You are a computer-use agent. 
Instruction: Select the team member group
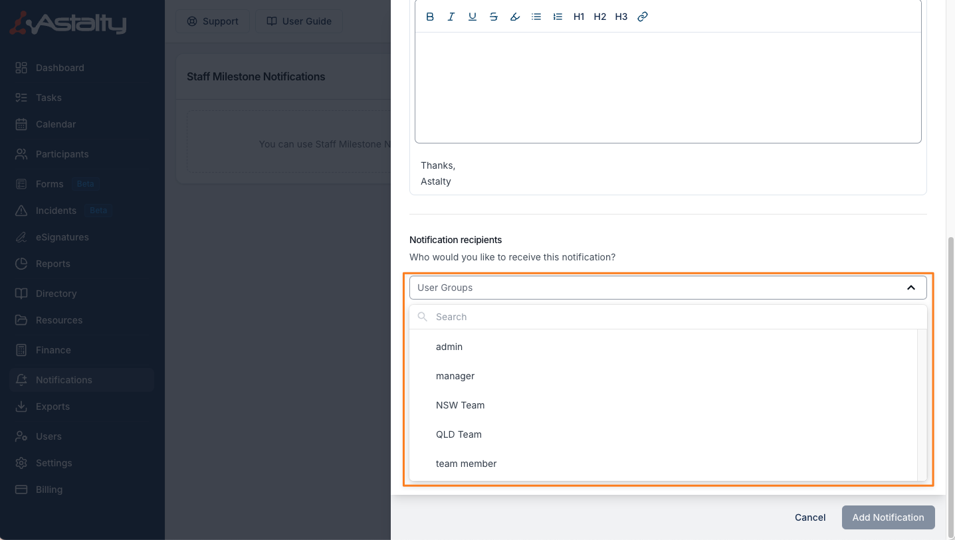466,464
